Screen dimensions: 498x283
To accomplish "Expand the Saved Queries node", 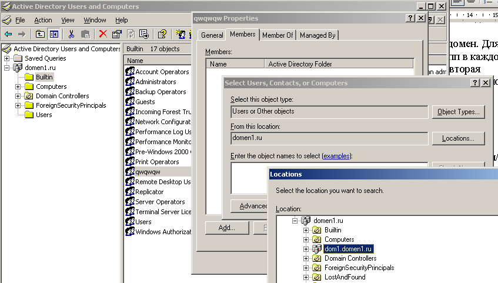I will tap(6, 58).
